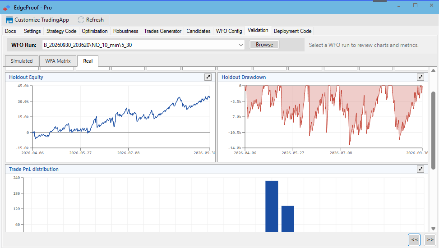Click the 2026-07-08 label on drawdown chart
The image size is (439, 248).
coord(341,153)
